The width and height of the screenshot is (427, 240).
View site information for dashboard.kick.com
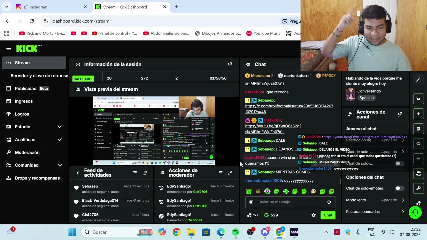[x=46, y=21]
